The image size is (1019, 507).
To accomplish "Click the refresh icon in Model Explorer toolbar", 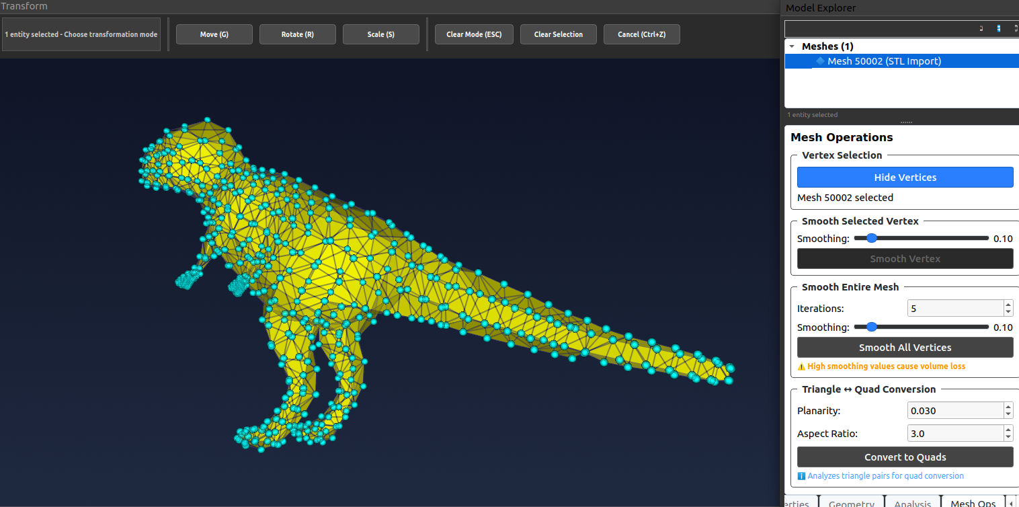I will (1015, 28).
